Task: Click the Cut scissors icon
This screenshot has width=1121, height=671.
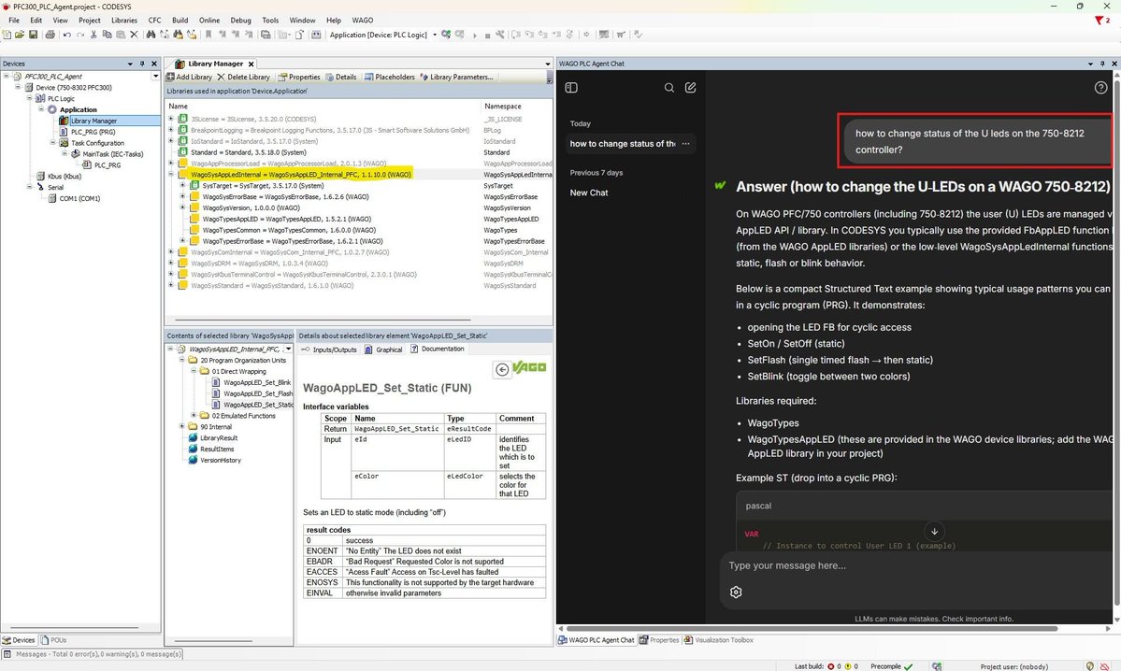Action: [x=93, y=35]
